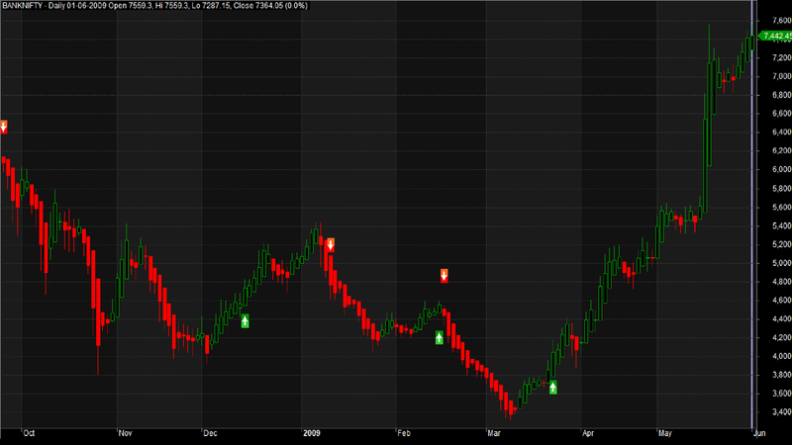Viewport: 792px width, 445px height.
Task: Click the 6,000 price axis label
Action: click(782, 169)
